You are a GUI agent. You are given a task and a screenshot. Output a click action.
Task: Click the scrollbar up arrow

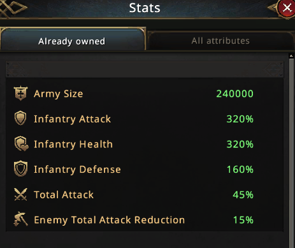click(x=291, y=56)
